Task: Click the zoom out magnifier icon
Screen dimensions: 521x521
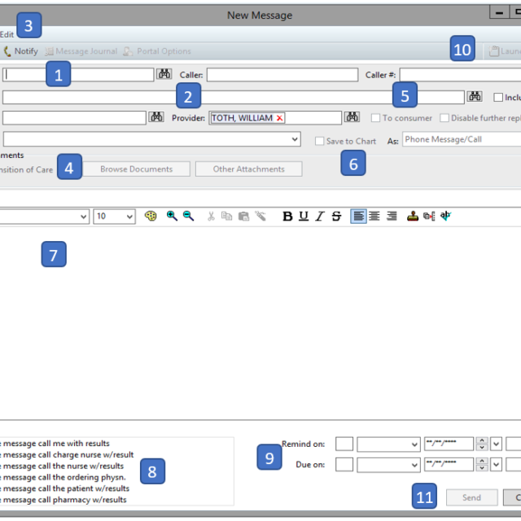Action: (x=188, y=217)
